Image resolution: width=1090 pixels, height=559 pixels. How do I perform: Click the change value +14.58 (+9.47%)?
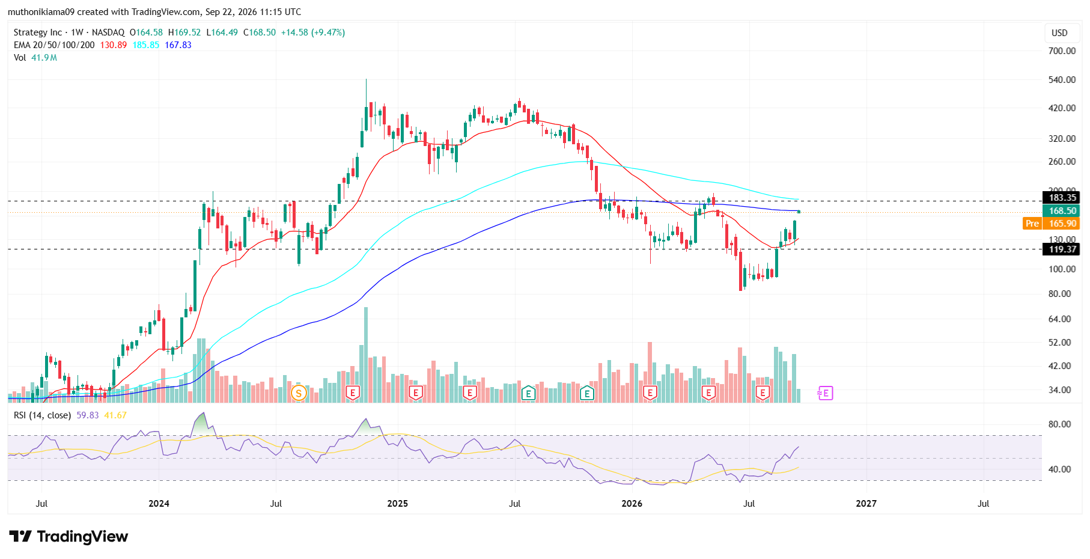tap(313, 32)
